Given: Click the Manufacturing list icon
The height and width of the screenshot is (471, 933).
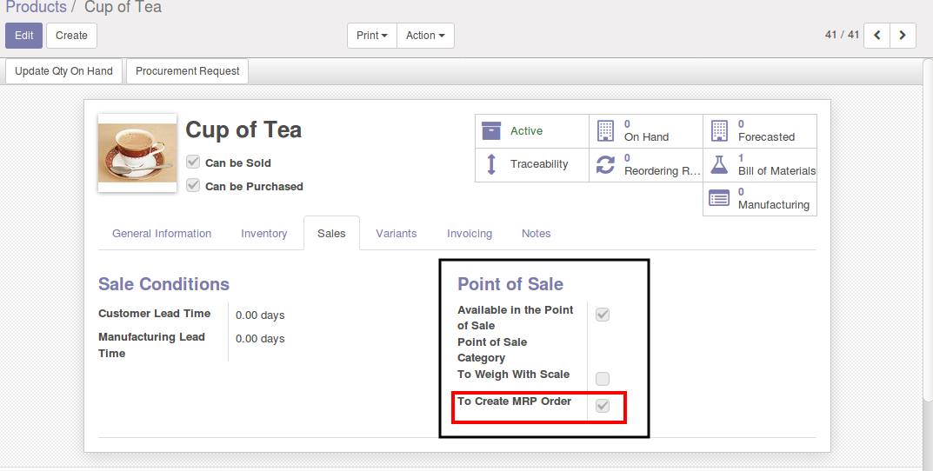Looking at the screenshot, I should [719, 198].
